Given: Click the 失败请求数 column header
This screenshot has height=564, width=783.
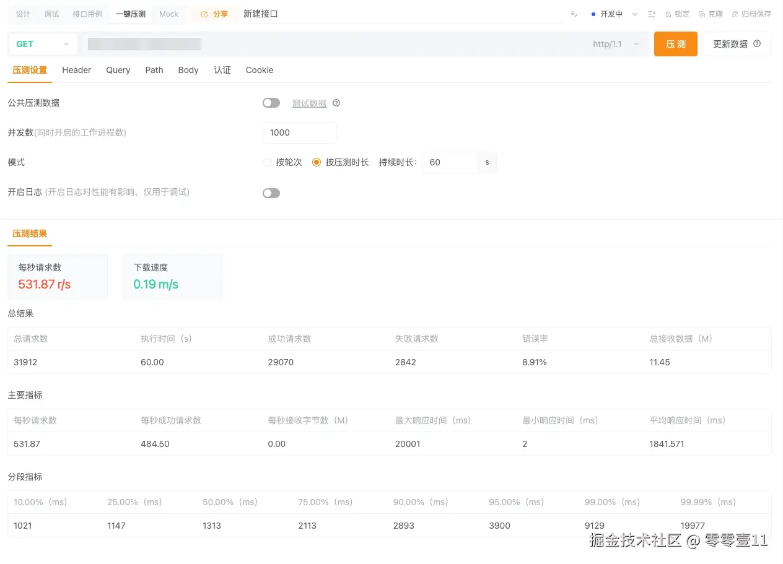Looking at the screenshot, I should (x=416, y=339).
